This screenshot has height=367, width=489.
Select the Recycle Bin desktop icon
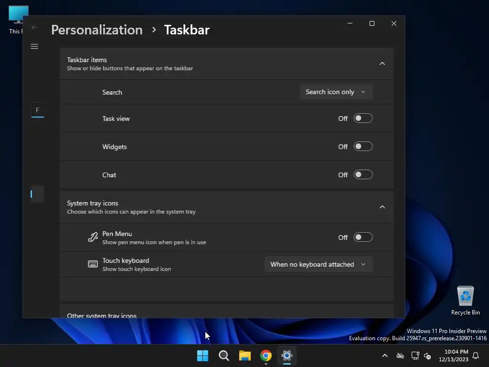(465, 301)
